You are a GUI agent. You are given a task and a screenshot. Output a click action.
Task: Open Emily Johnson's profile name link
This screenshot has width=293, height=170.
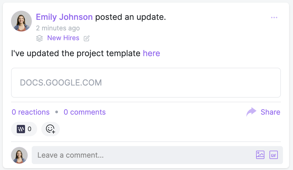pyautogui.click(x=64, y=17)
